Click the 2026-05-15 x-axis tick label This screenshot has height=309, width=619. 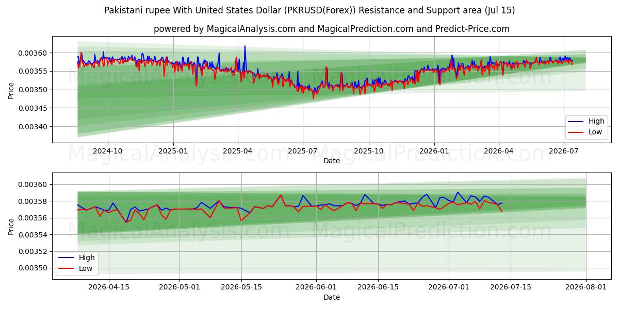click(241, 287)
